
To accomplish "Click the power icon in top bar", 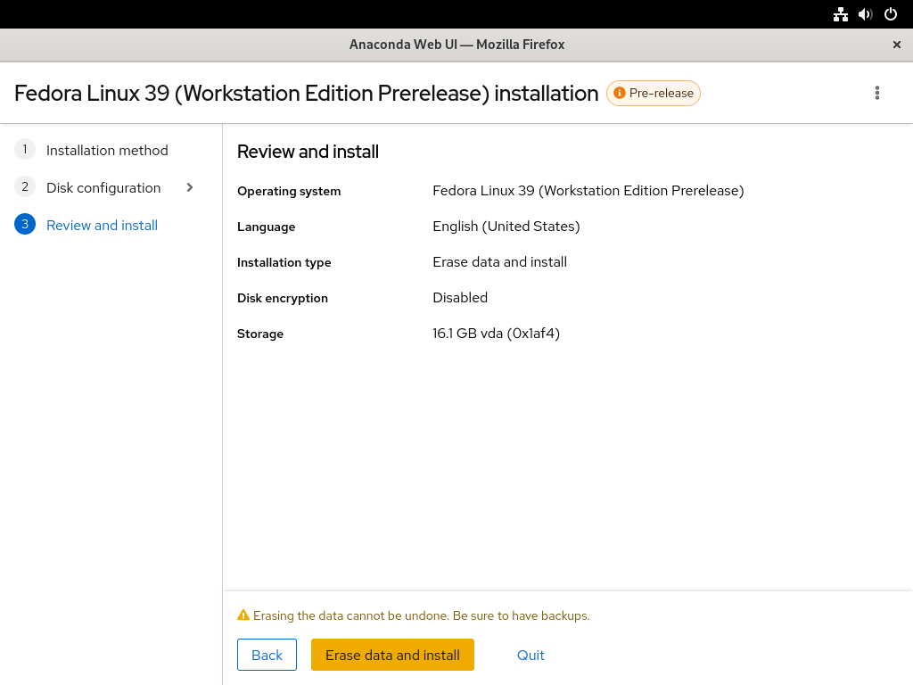I will pyautogui.click(x=891, y=14).
